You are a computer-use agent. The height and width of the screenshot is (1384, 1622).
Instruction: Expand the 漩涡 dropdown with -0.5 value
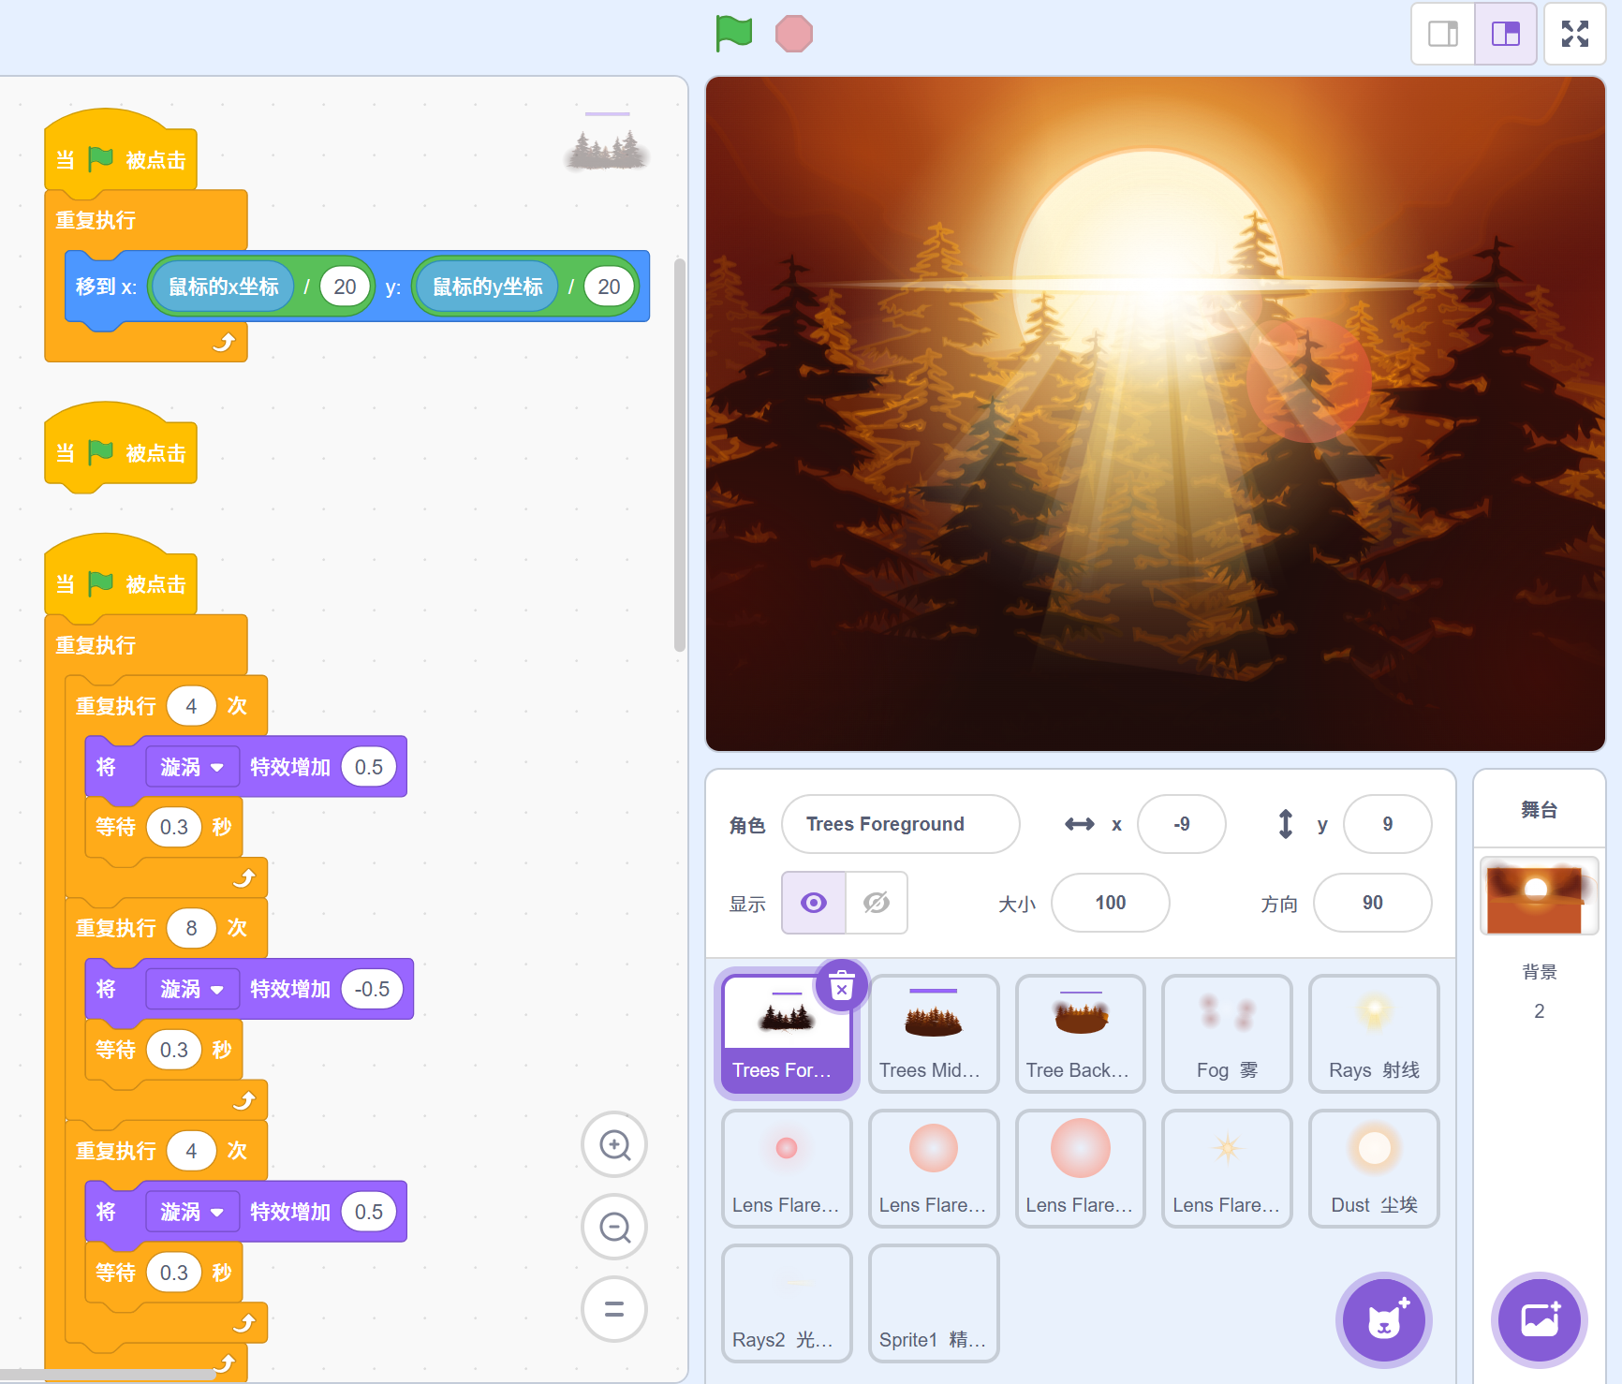click(192, 989)
